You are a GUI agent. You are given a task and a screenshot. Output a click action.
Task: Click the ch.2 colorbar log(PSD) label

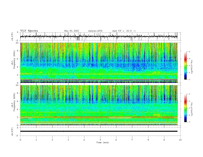pyautogui.click(x=192, y=109)
